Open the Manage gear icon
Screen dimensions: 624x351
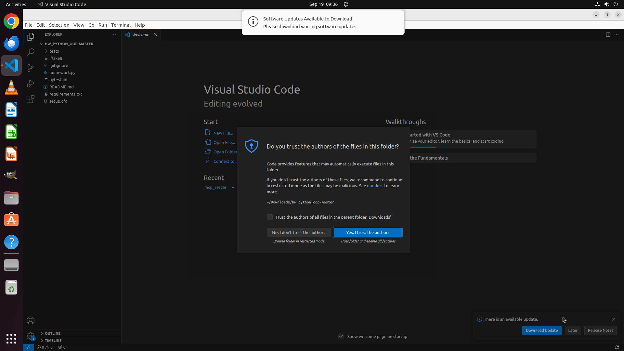click(31, 336)
